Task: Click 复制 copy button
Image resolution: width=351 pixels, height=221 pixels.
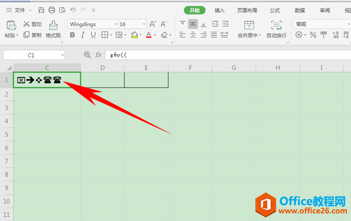Action: pos(32,35)
